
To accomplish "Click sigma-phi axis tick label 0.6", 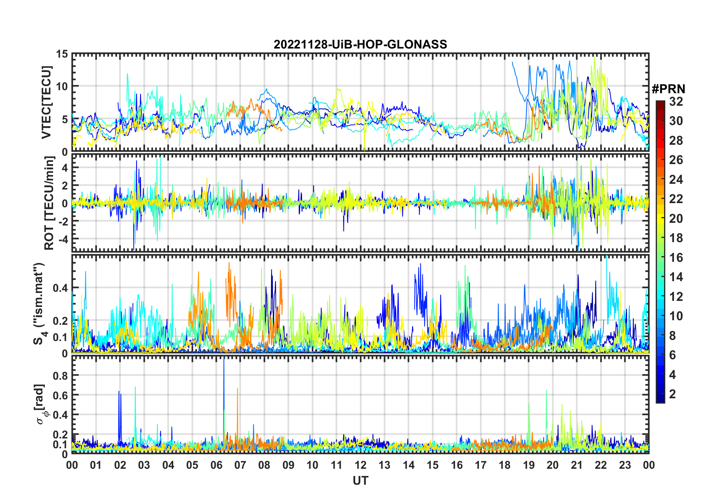I will tap(61, 395).
